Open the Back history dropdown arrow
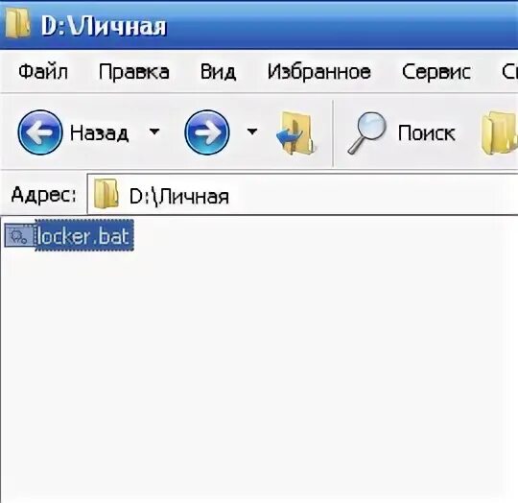 point(154,132)
